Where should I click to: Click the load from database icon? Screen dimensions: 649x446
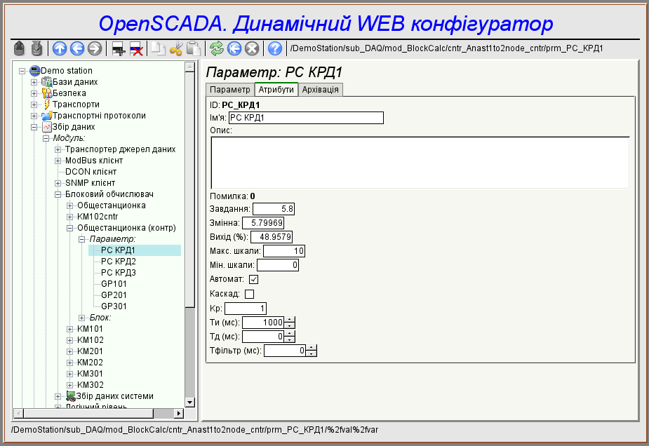(20, 48)
